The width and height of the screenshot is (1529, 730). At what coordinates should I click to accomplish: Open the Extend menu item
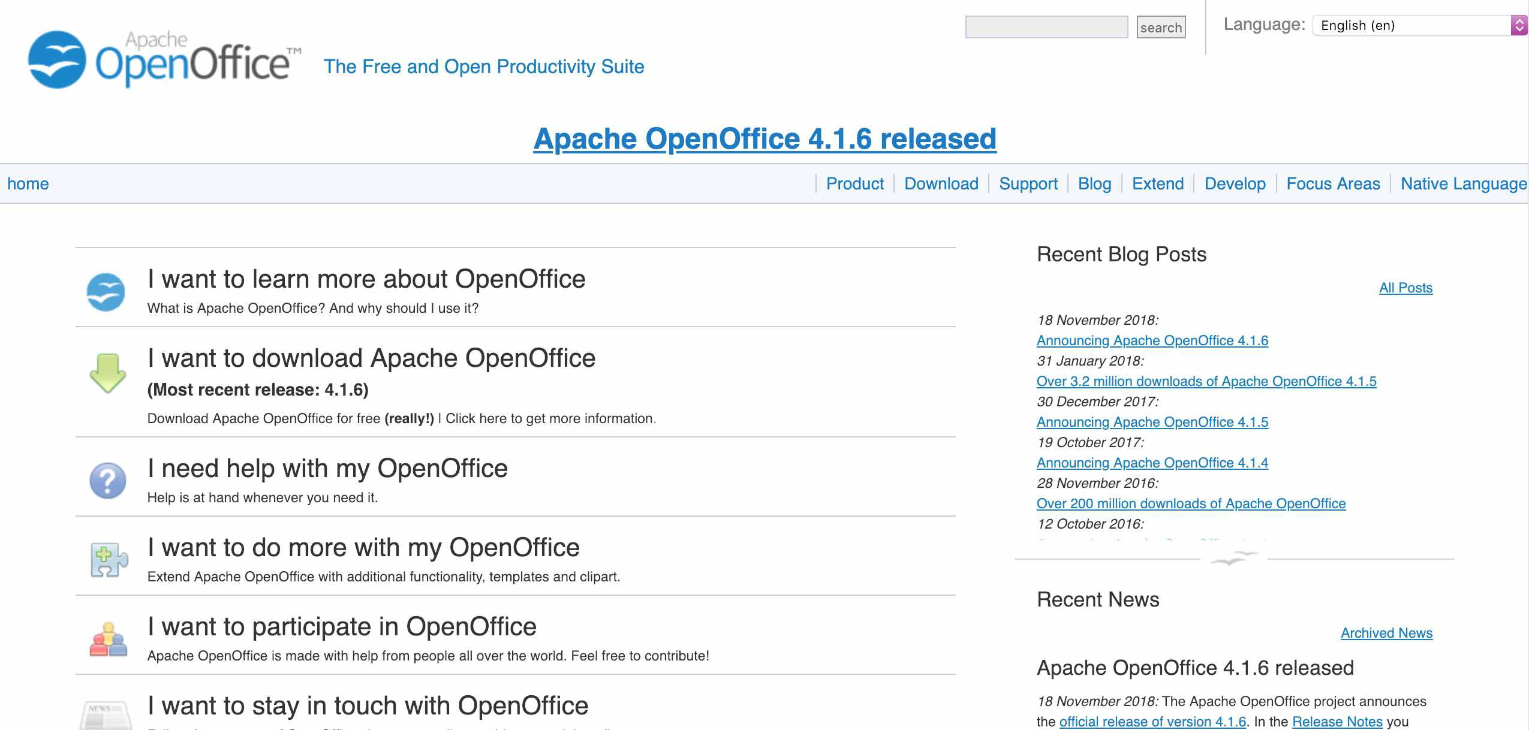1158,183
